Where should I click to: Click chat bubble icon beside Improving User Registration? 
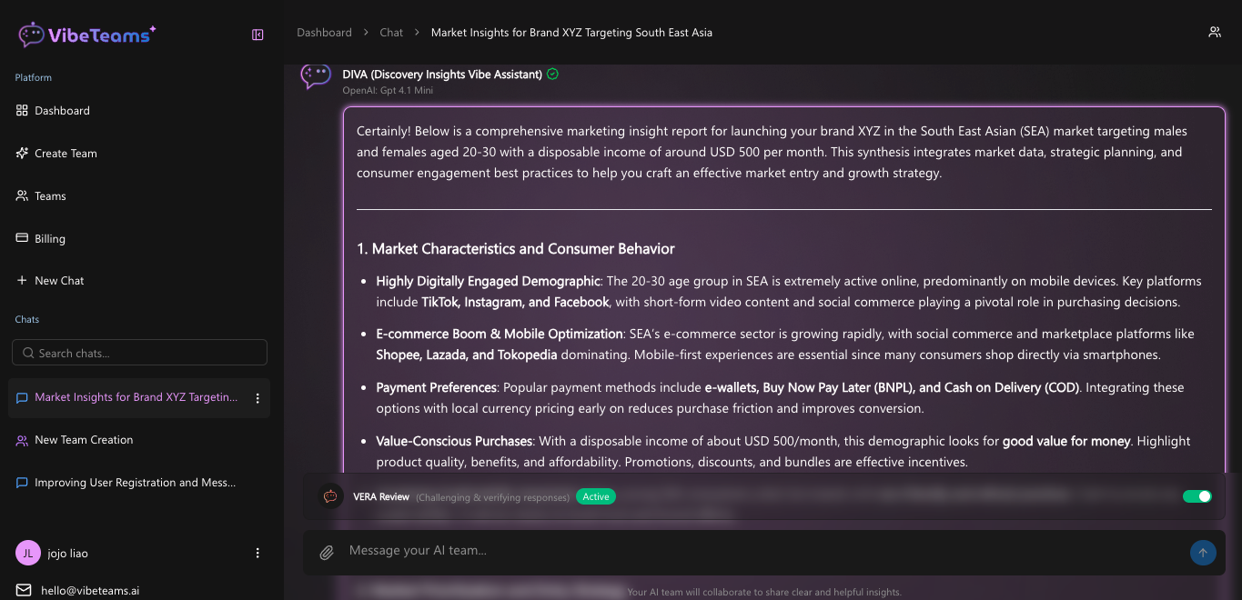[x=22, y=483]
